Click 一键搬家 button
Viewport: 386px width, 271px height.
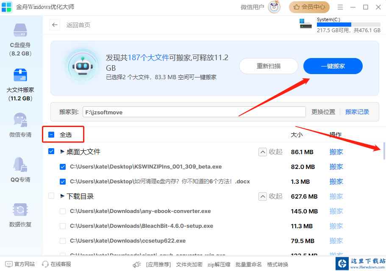[333, 66]
